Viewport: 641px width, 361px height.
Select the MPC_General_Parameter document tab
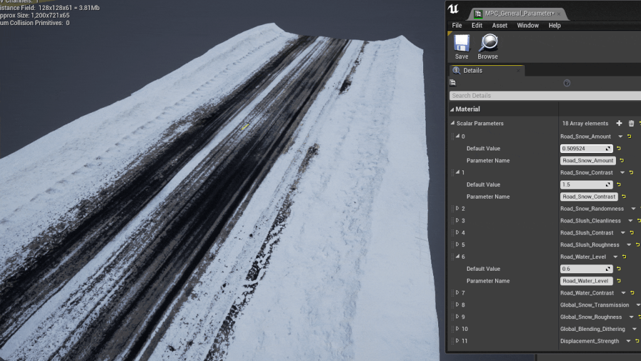click(519, 14)
